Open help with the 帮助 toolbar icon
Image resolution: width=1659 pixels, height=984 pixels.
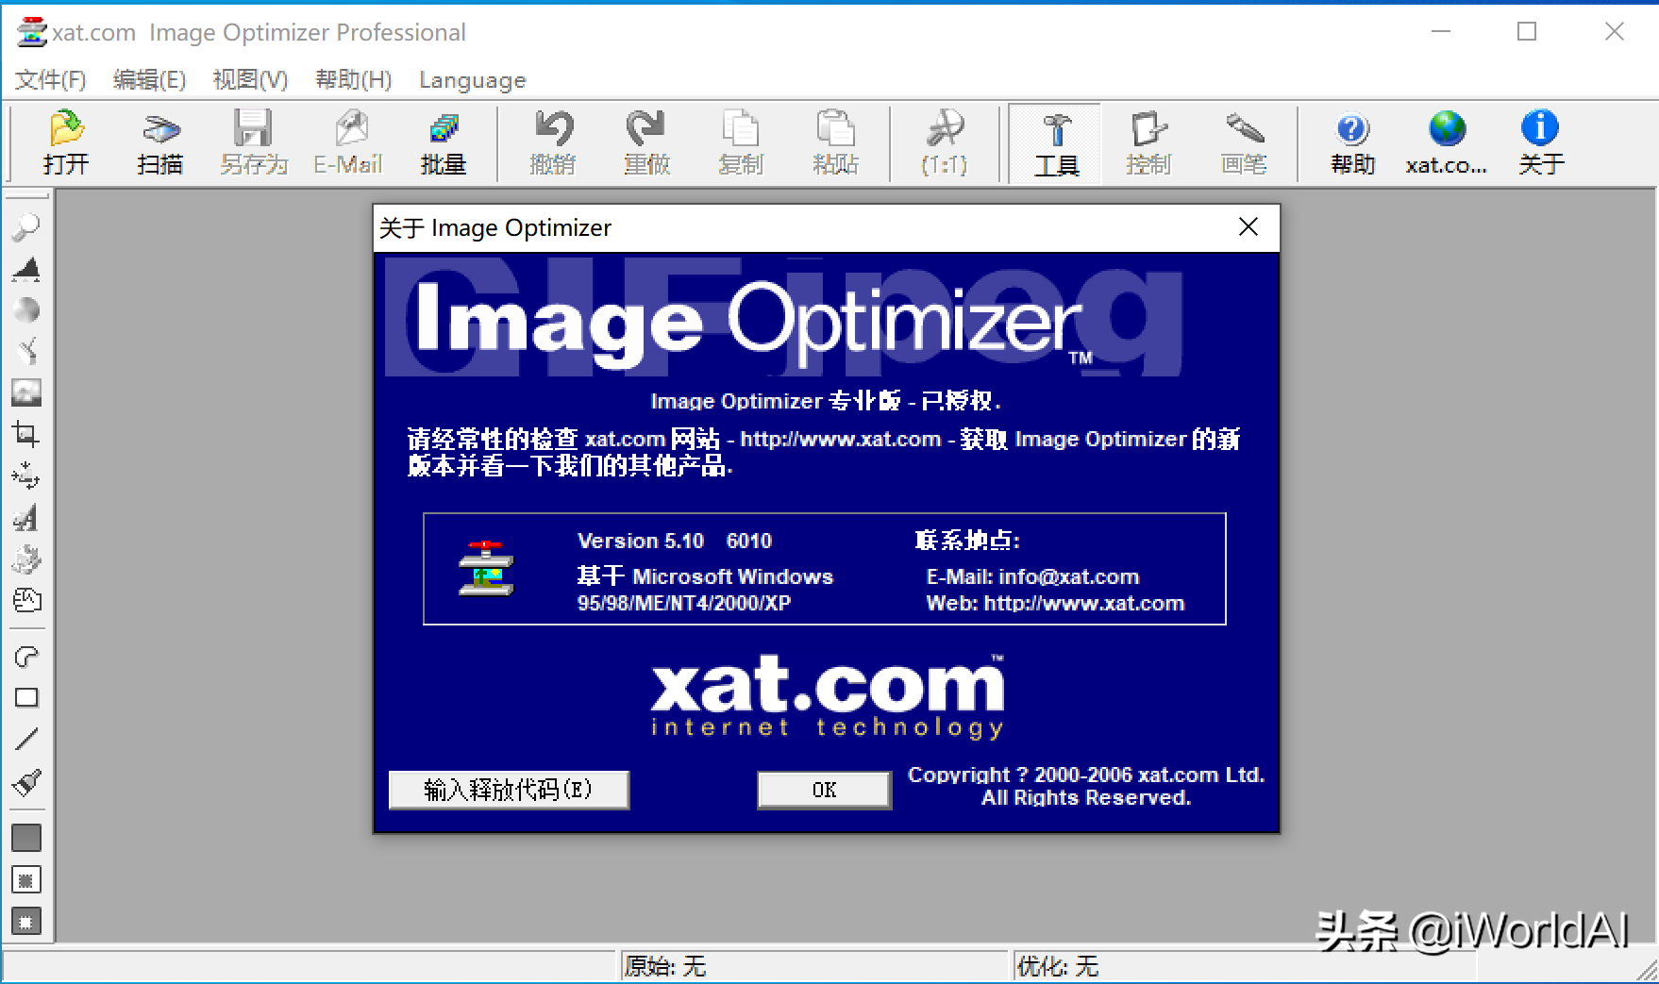click(1352, 143)
